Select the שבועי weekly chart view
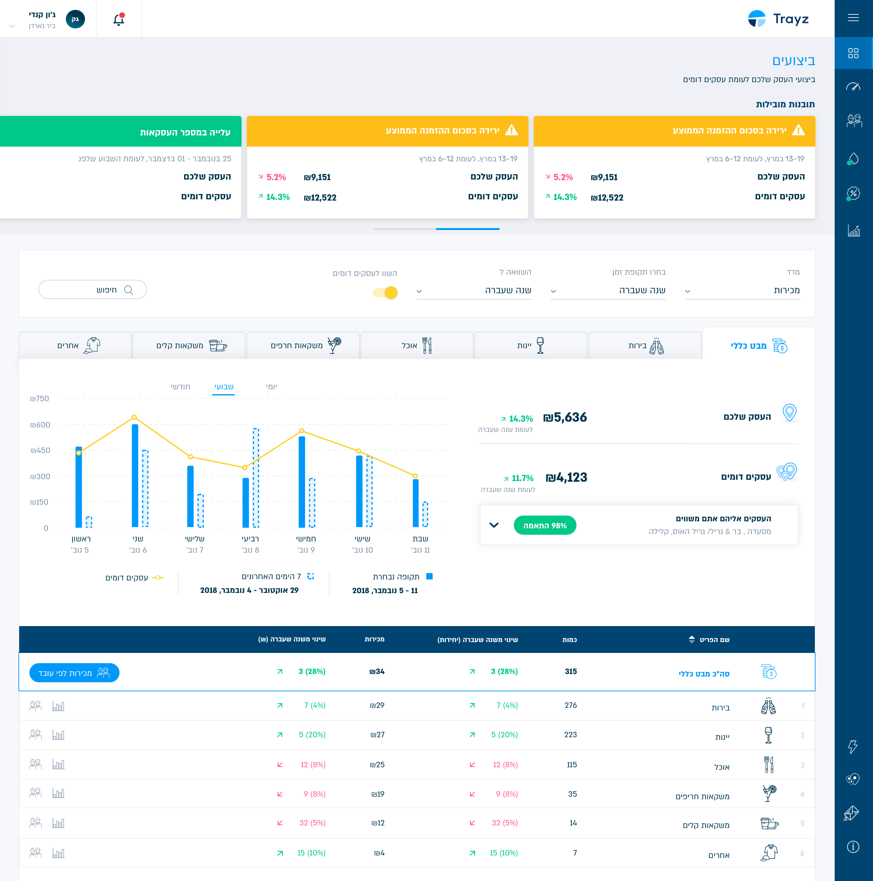The height and width of the screenshot is (881, 873). point(223,387)
